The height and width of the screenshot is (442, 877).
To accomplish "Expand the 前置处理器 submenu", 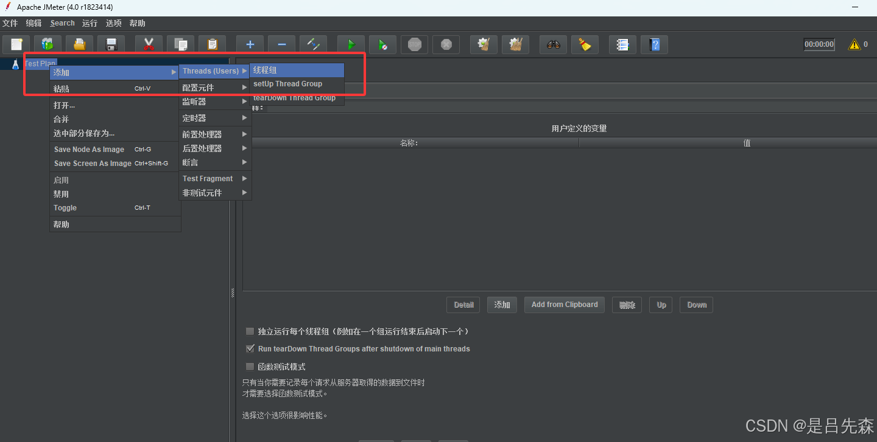I will click(x=214, y=134).
